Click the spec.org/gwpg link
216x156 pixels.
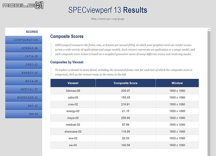108,19
